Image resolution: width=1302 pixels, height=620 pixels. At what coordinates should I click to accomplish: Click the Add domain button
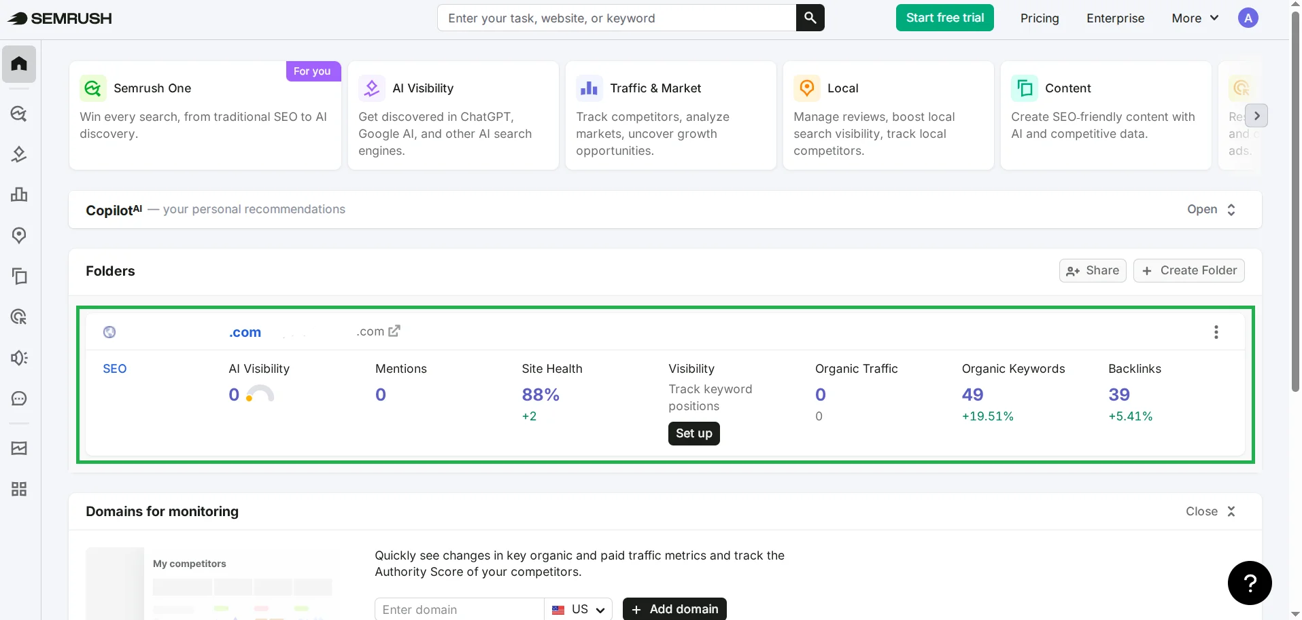pos(674,609)
